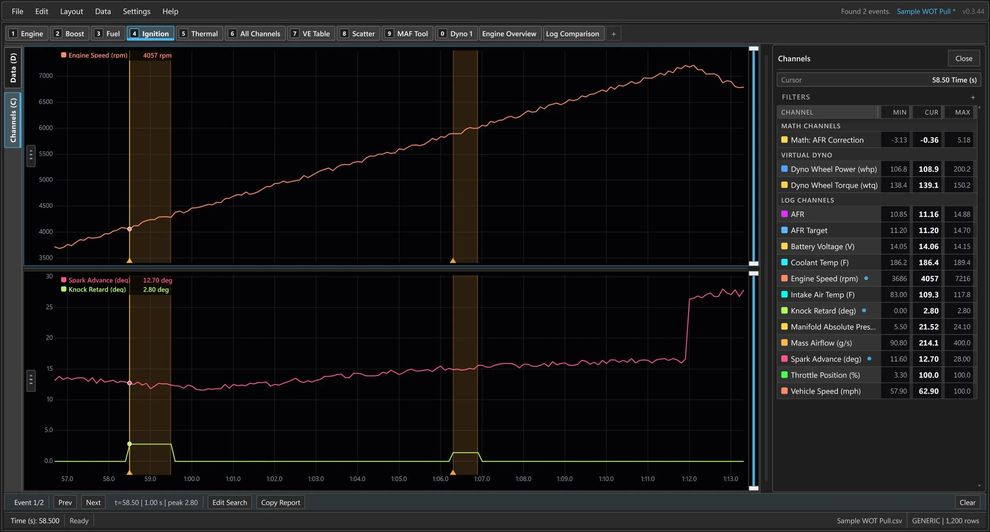Switch to the Thermal tab
Image resolution: width=990 pixels, height=532 pixels.
tap(200, 34)
